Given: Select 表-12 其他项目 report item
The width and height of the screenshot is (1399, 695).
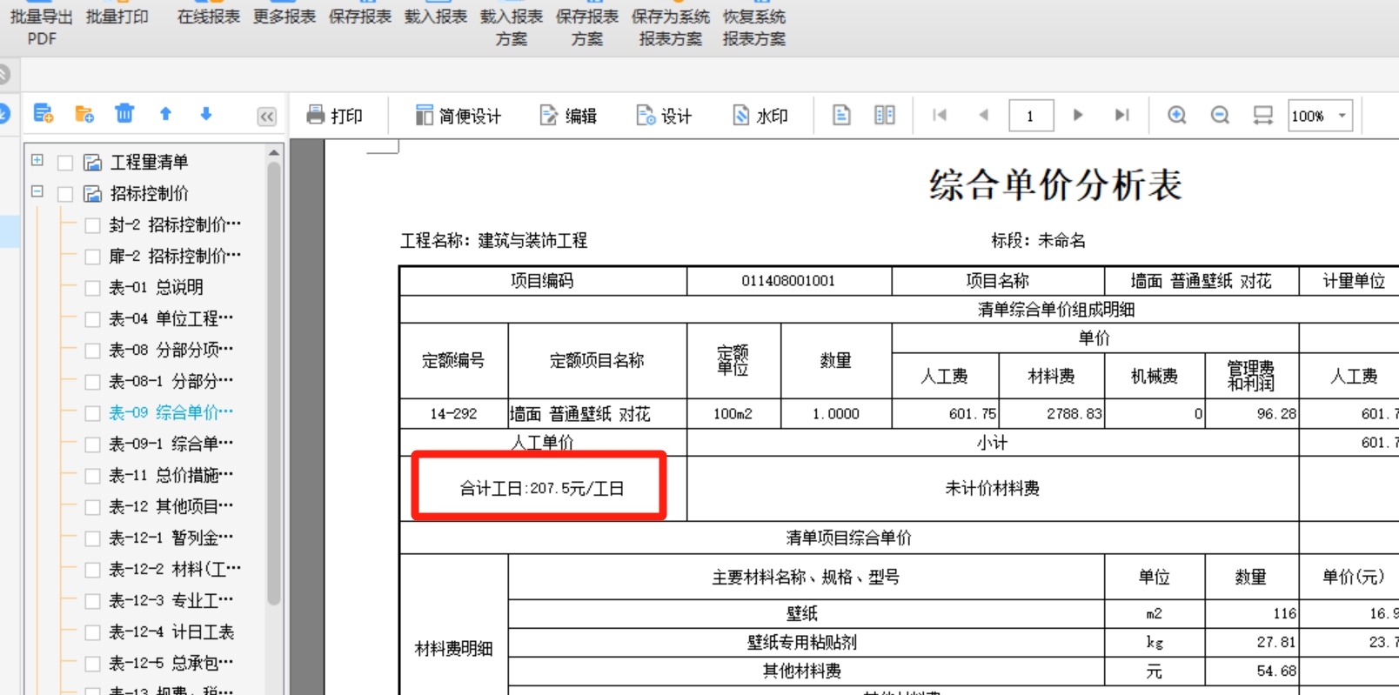Looking at the screenshot, I should tap(171, 506).
